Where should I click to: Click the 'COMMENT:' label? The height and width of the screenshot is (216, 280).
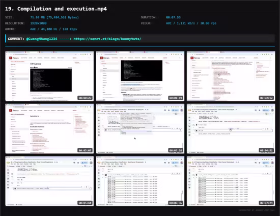[16, 39]
